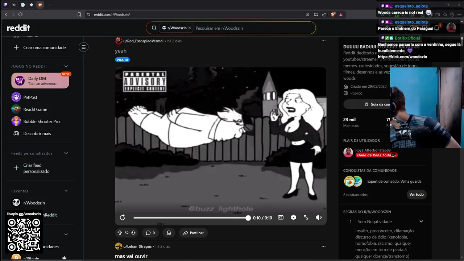Open u/Red_EscorpiaoVermei profile

pos(143,41)
